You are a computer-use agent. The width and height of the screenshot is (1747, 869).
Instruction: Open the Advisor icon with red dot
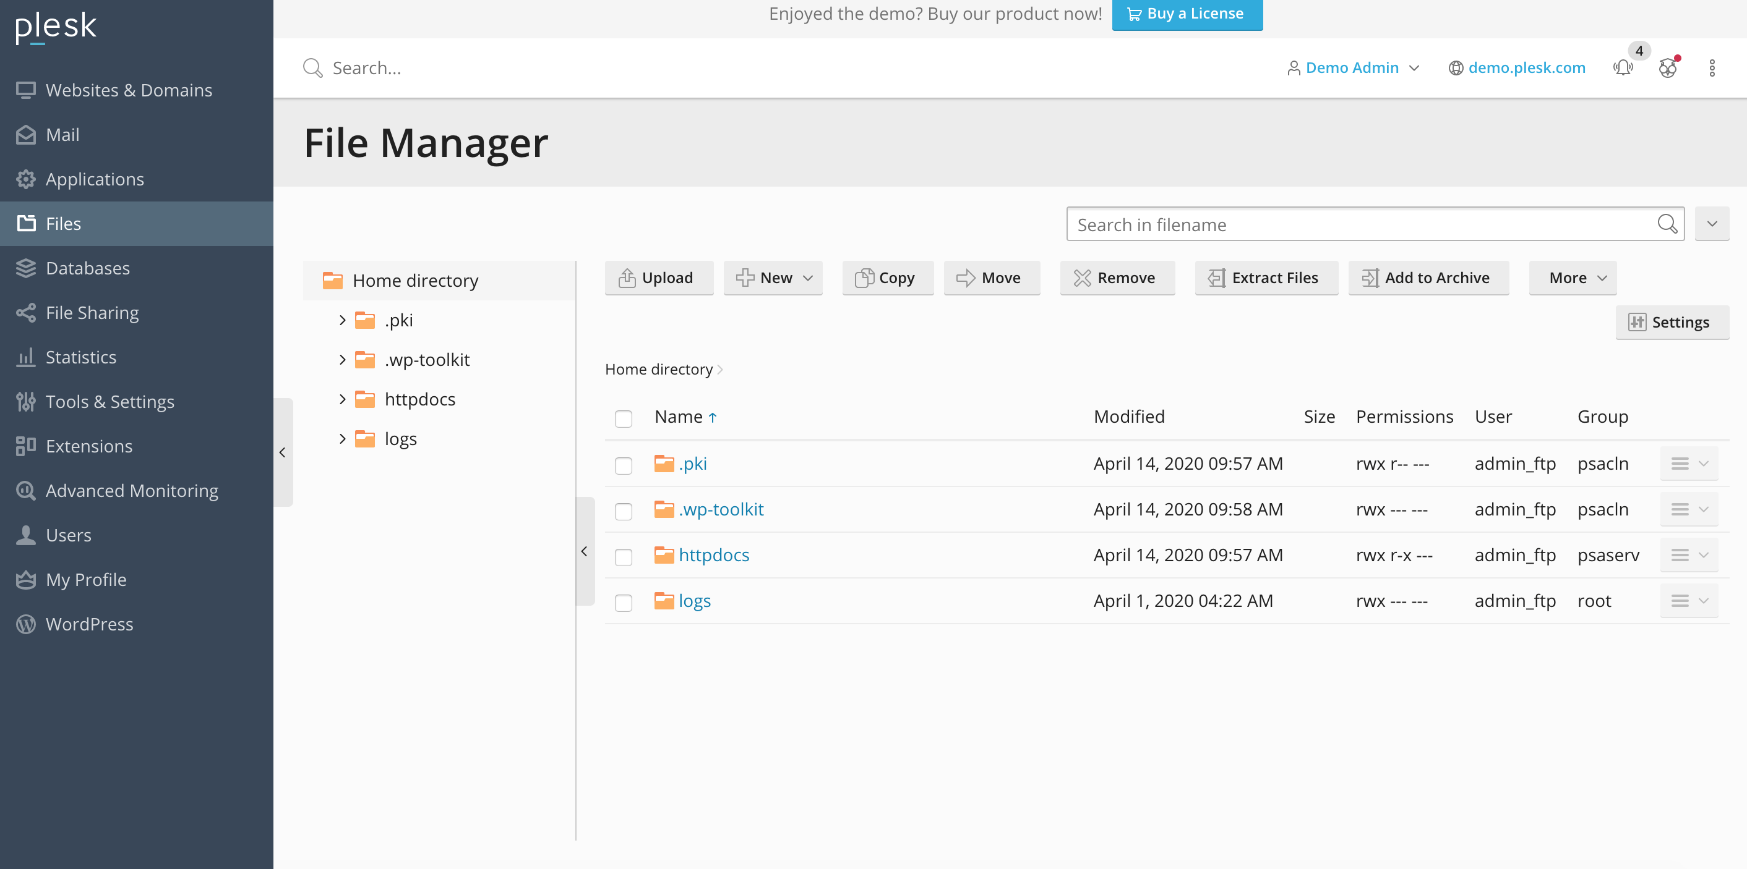(x=1668, y=68)
